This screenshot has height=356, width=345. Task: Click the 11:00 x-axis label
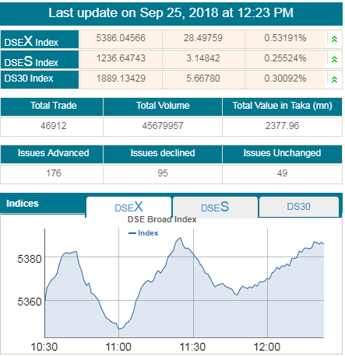118,347
